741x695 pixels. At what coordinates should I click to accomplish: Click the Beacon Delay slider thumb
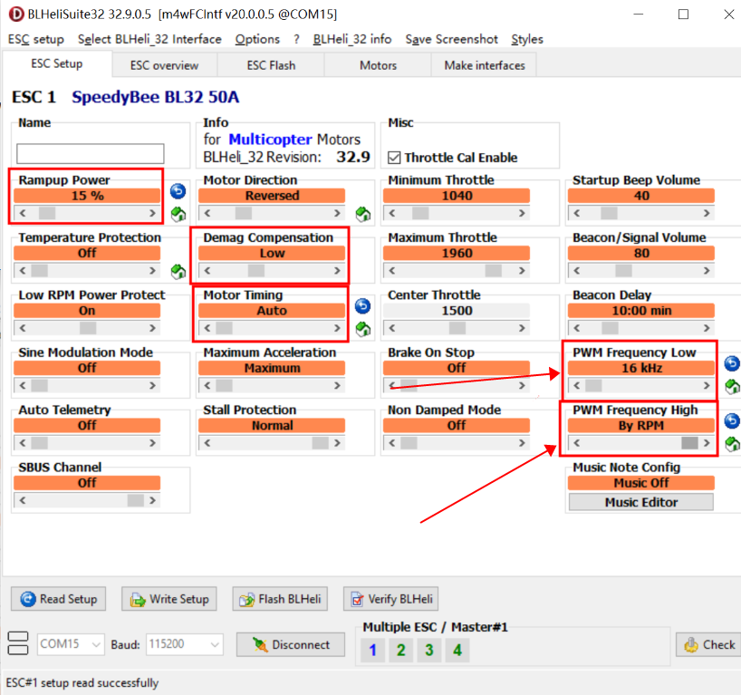[x=610, y=328]
